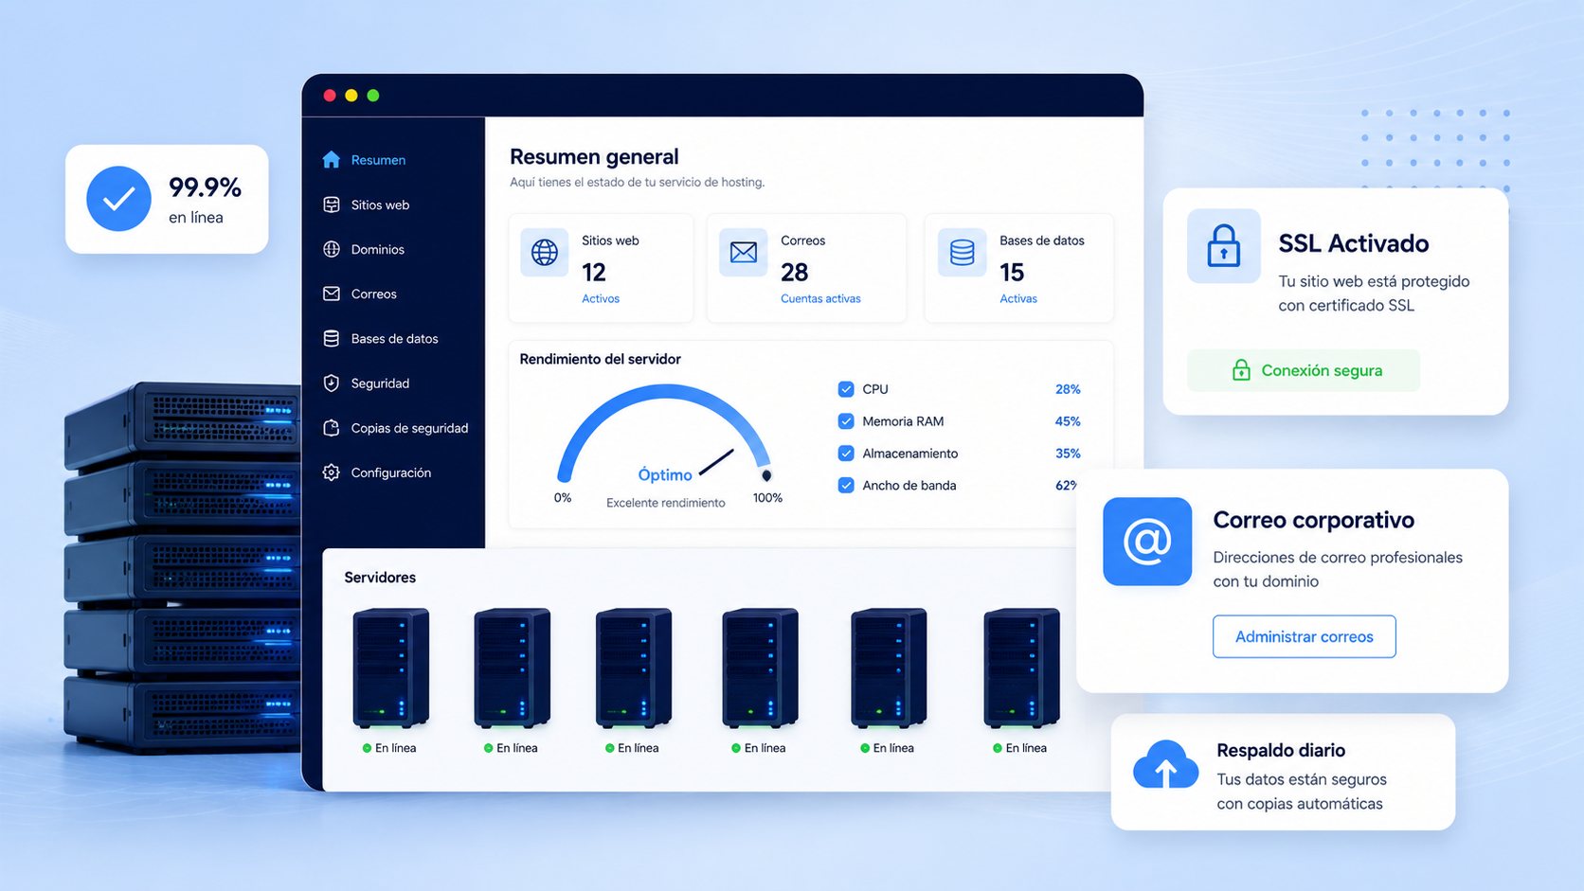Click the @ icon on Correo corporativo card
1584x891 pixels.
click(1147, 542)
